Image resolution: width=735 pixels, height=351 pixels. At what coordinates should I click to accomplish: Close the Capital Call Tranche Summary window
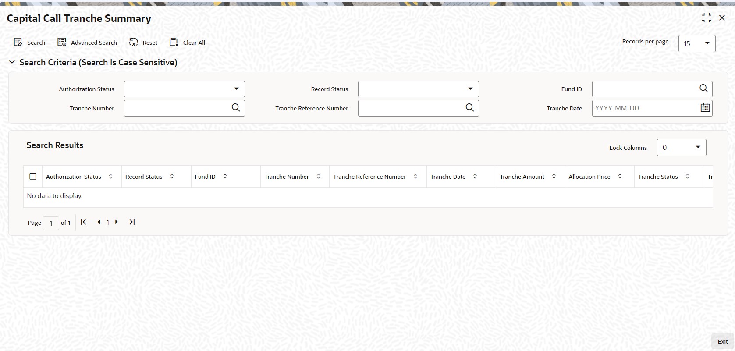pos(722,18)
